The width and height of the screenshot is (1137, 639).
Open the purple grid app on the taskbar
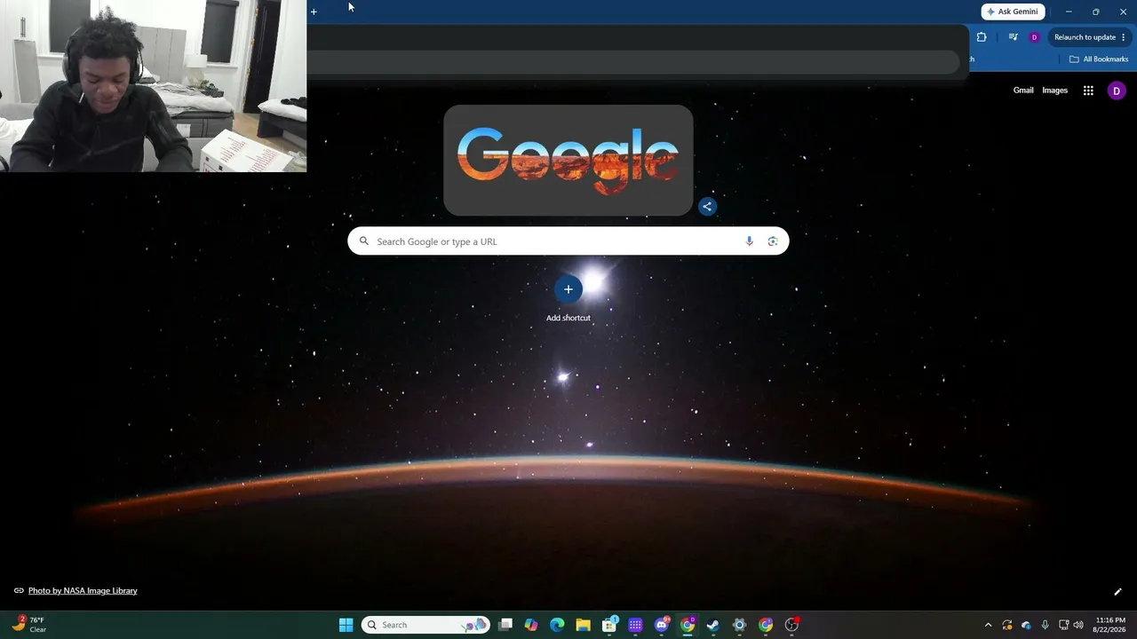point(635,625)
